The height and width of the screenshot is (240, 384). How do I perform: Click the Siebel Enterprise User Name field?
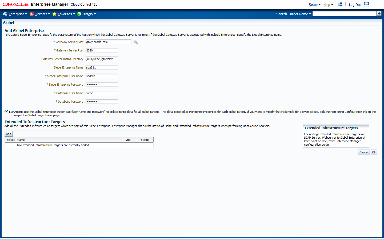click(x=102, y=76)
